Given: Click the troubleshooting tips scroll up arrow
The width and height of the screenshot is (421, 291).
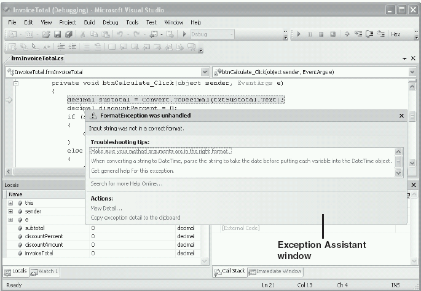Looking at the screenshot, I should point(398,152).
